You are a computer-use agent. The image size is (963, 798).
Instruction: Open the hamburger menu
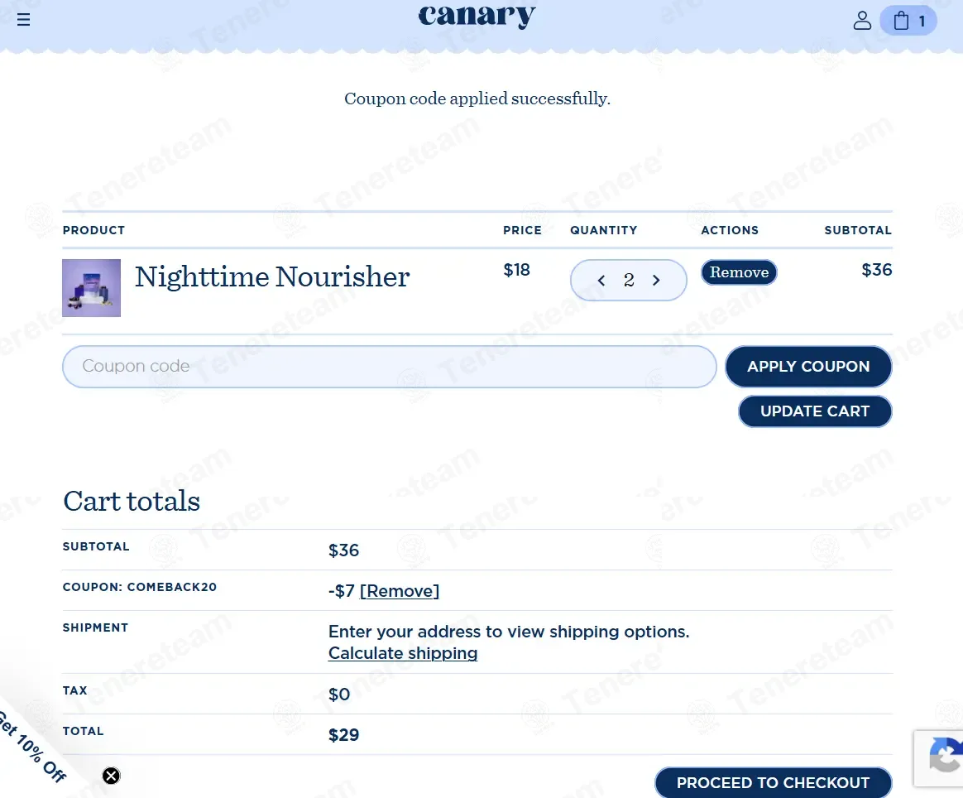(23, 20)
